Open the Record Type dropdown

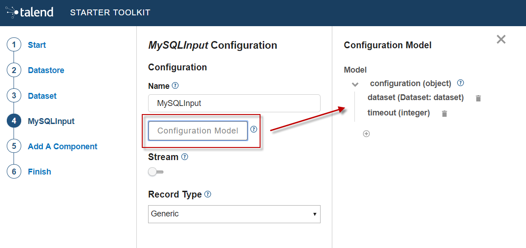[234, 214]
